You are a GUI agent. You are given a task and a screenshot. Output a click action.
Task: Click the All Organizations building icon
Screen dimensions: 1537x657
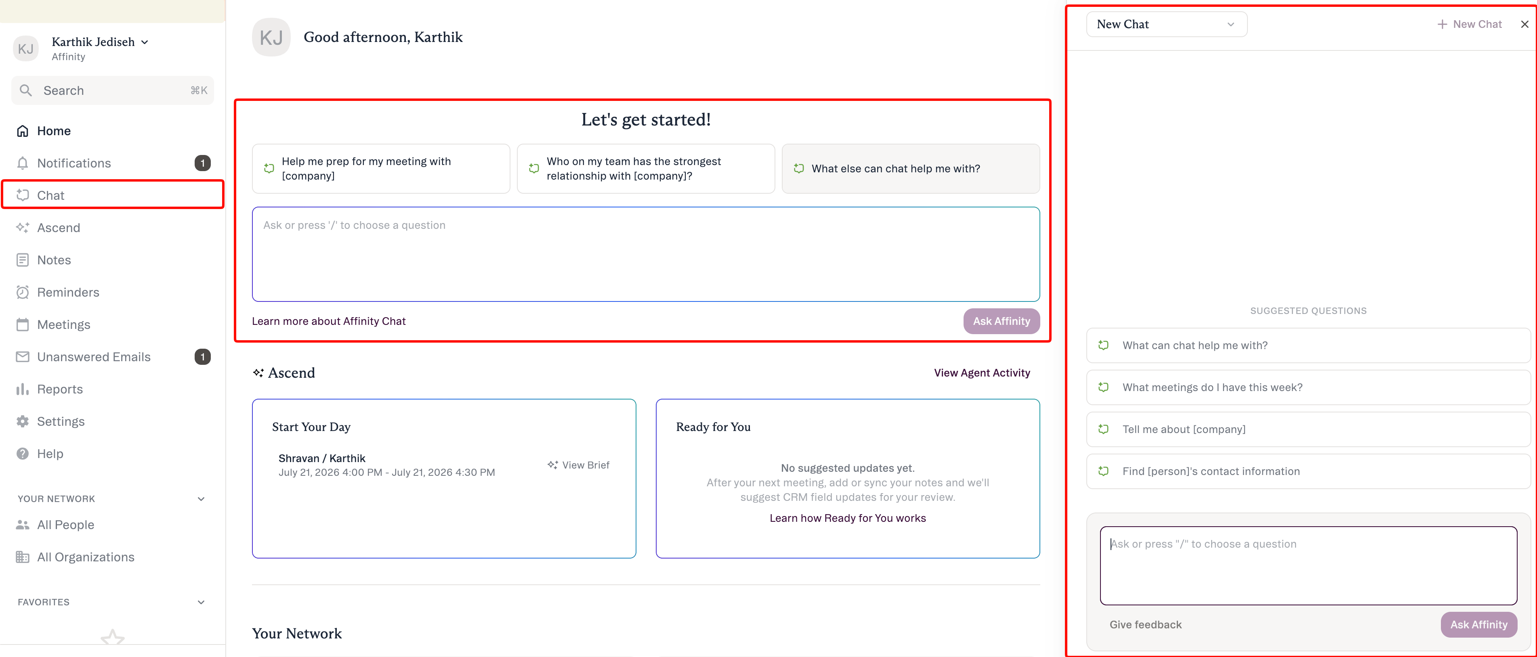point(23,556)
